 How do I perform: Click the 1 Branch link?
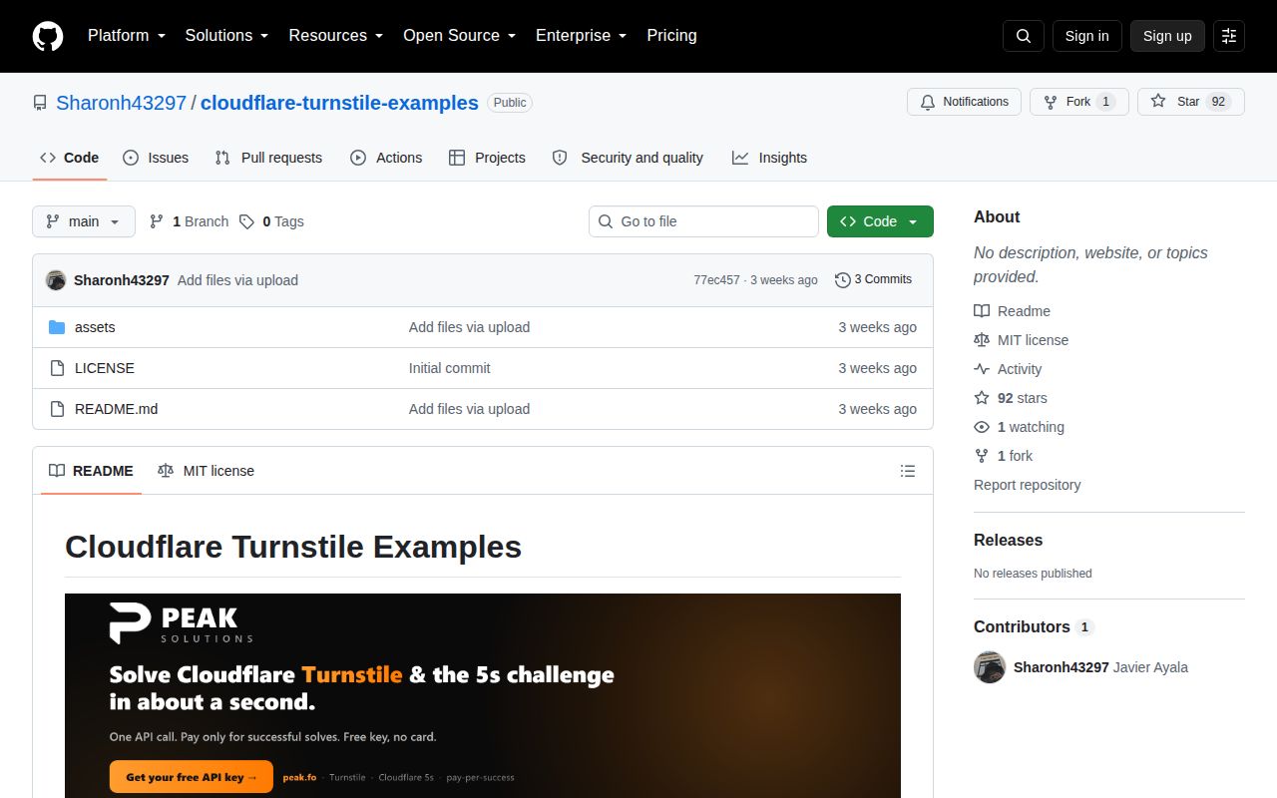coord(189,221)
